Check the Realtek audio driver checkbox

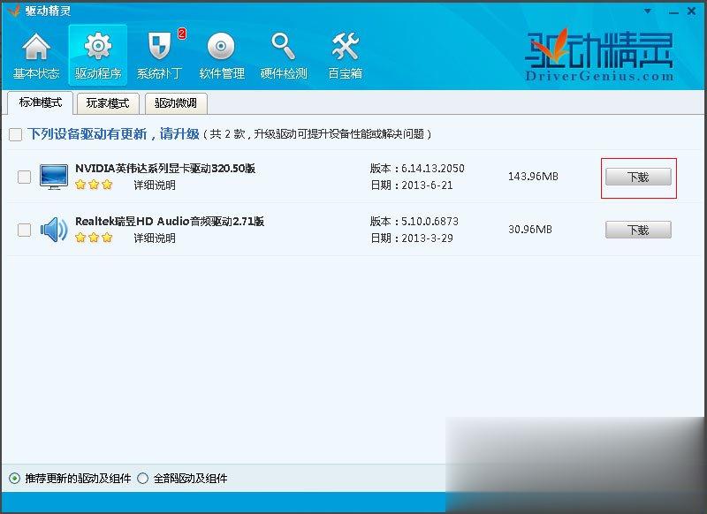click(x=24, y=230)
